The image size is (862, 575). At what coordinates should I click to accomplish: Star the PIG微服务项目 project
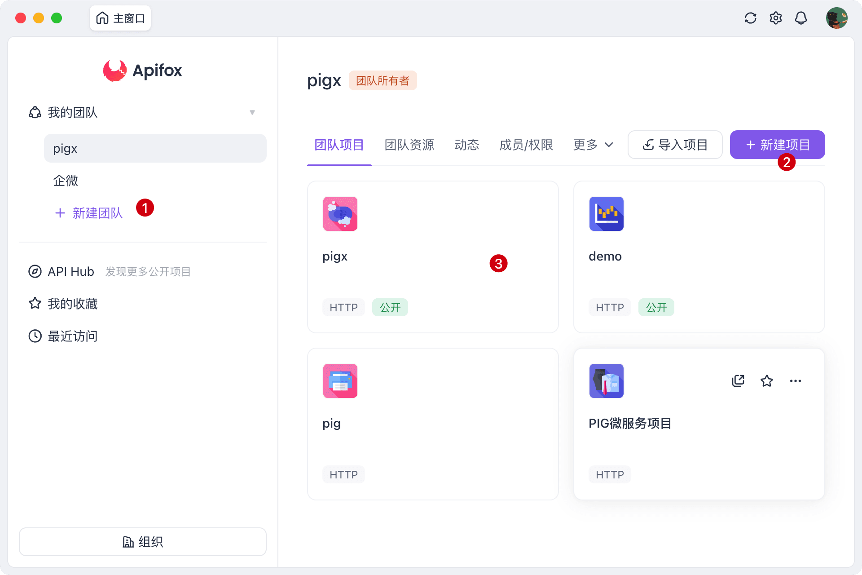click(767, 381)
